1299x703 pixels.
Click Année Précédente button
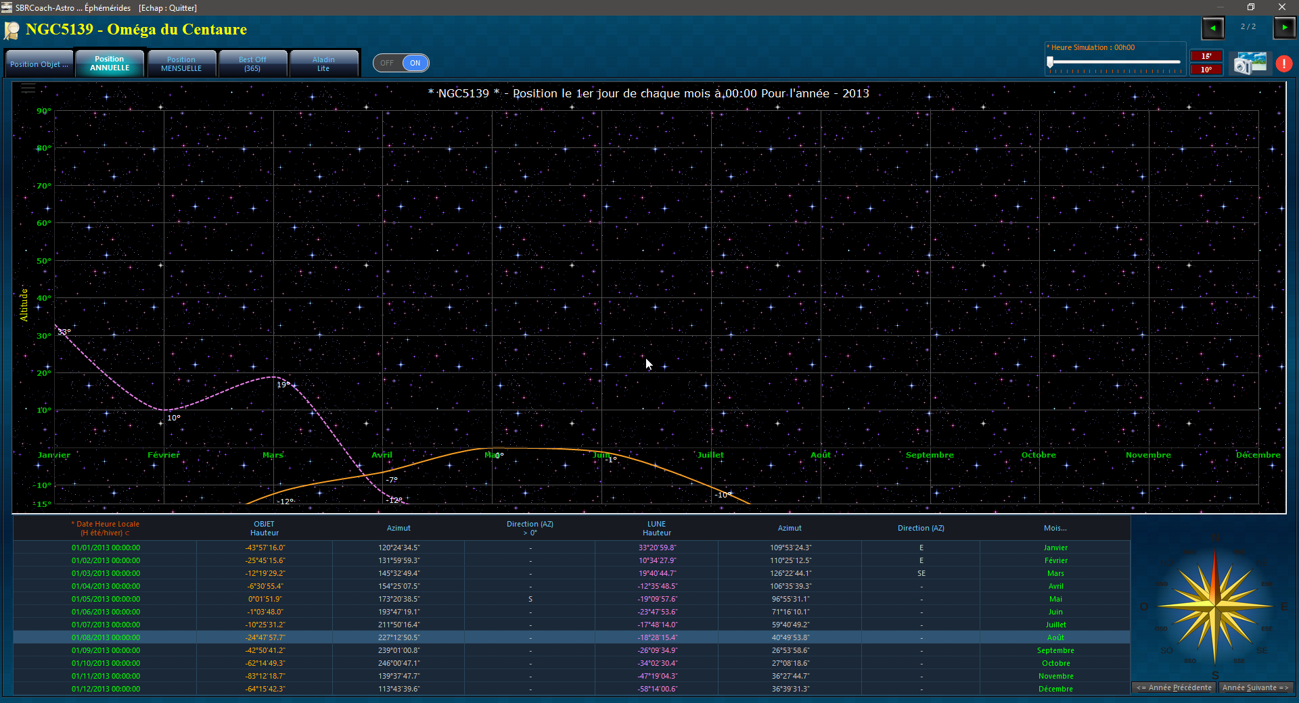point(1174,687)
